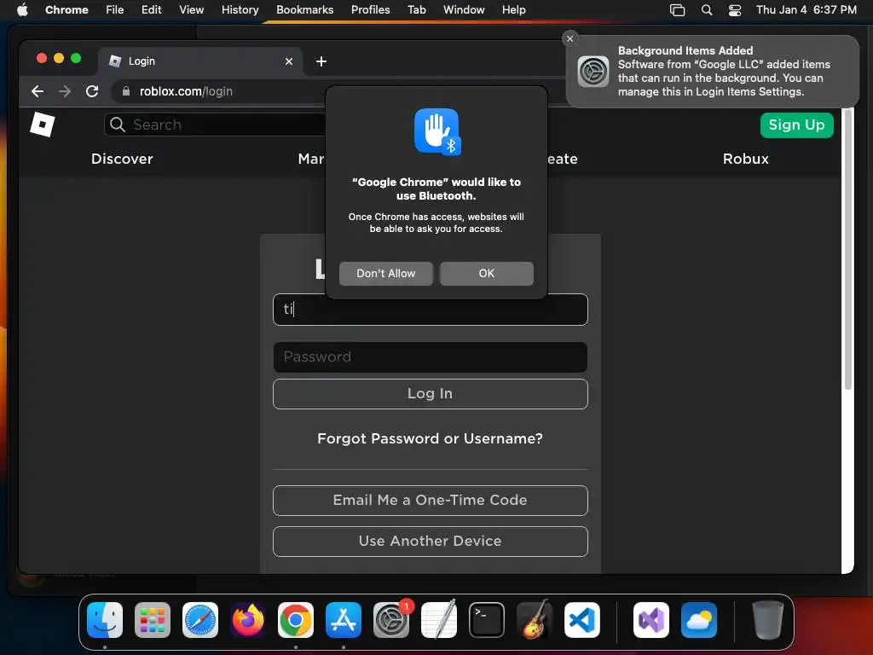Dismiss the Background Items Added notification
This screenshot has width=873, height=655.
[x=569, y=38]
